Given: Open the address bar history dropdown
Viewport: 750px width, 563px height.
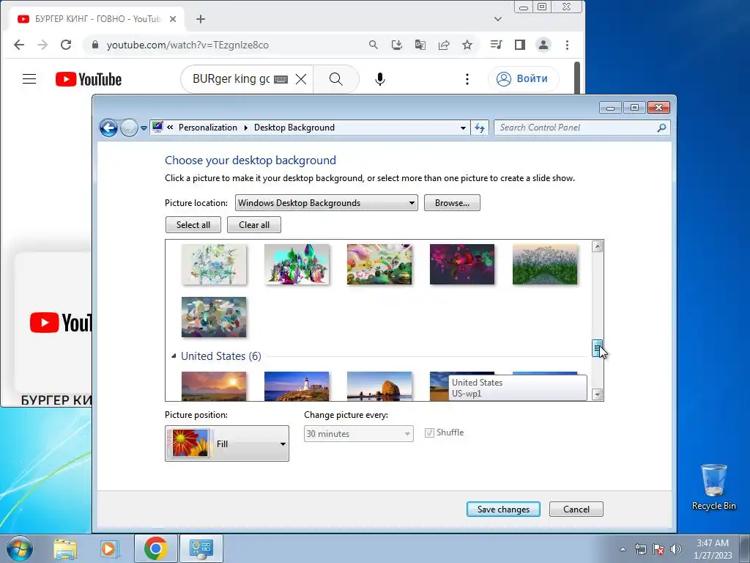Looking at the screenshot, I should pos(463,128).
